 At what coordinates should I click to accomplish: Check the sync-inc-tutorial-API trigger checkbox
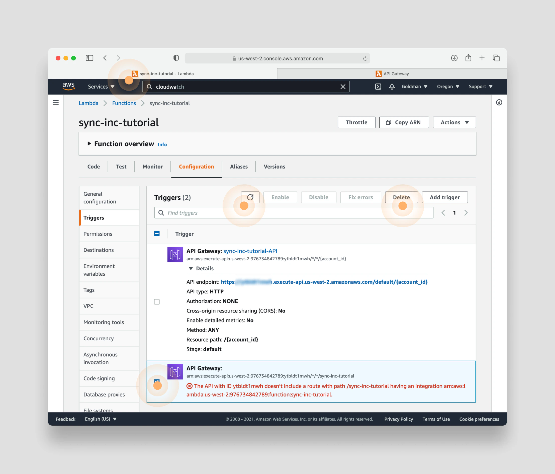click(x=157, y=302)
